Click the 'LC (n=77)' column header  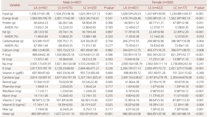click(180, 8)
